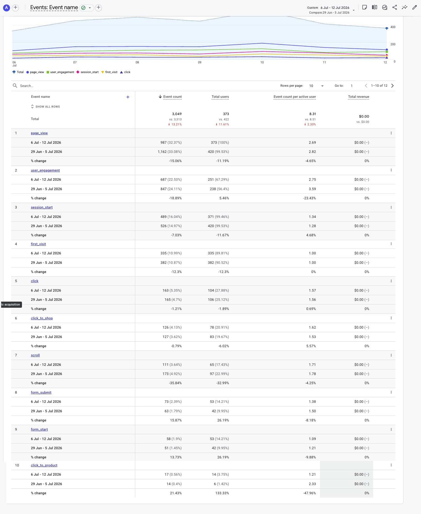This screenshot has height=514, width=421.
Task: Open the three-dot menu for the click row
Action: [391, 281]
